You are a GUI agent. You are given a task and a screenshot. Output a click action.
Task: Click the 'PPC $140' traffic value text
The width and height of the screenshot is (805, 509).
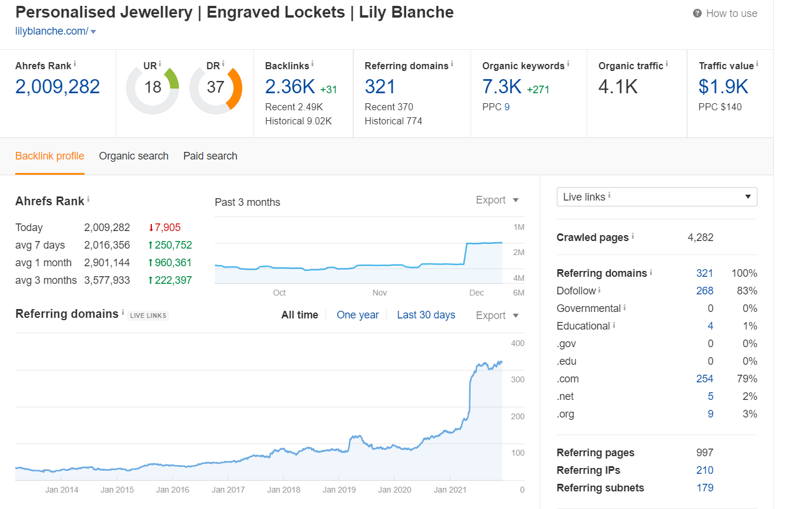(x=720, y=107)
